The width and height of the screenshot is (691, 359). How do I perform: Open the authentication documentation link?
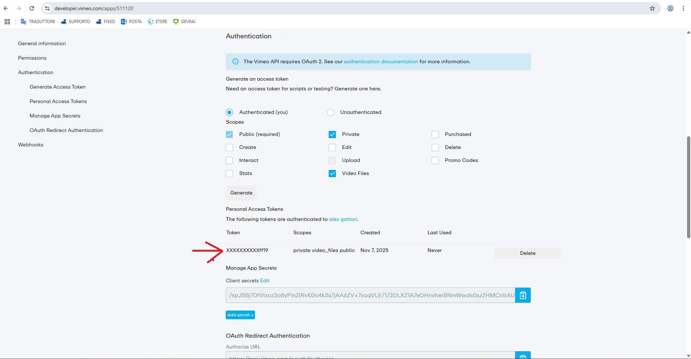pos(381,61)
